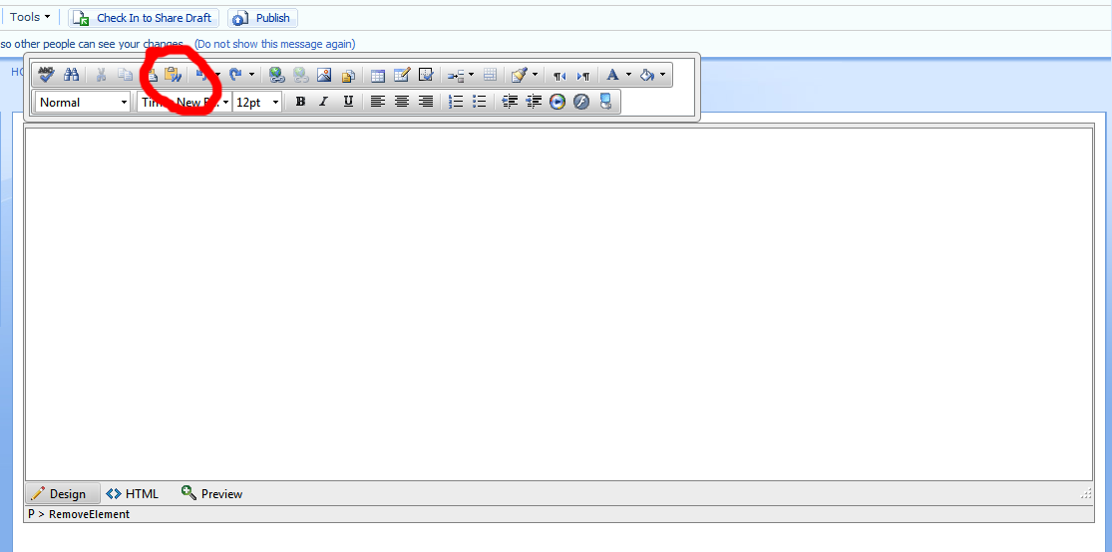Click the Insert Table grid icon
This screenshot has height=552, width=1112.
pos(378,75)
